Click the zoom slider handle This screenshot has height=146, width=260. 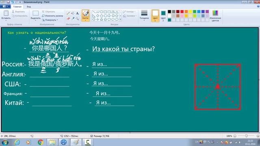click(x=247, y=136)
